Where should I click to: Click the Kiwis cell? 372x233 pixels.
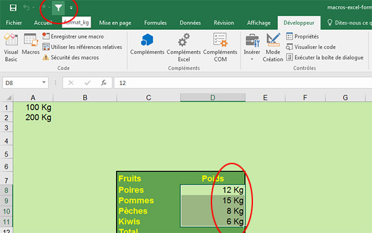149,221
